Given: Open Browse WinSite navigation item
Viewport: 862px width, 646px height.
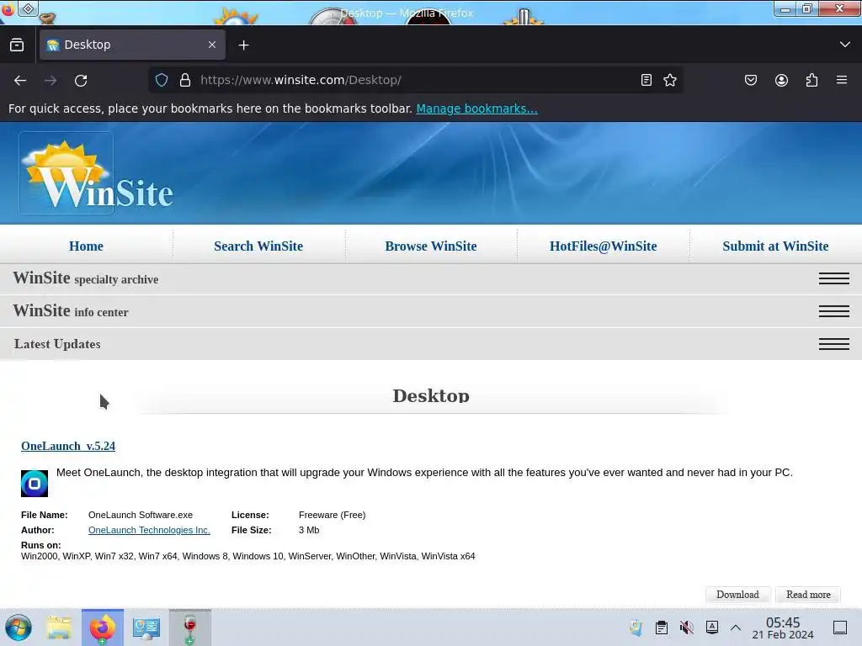Looking at the screenshot, I should coord(431,246).
